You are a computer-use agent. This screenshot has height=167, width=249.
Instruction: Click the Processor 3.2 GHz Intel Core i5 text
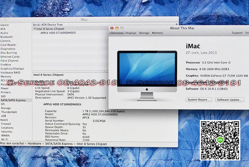pyautogui.click(x=208, y=63)
